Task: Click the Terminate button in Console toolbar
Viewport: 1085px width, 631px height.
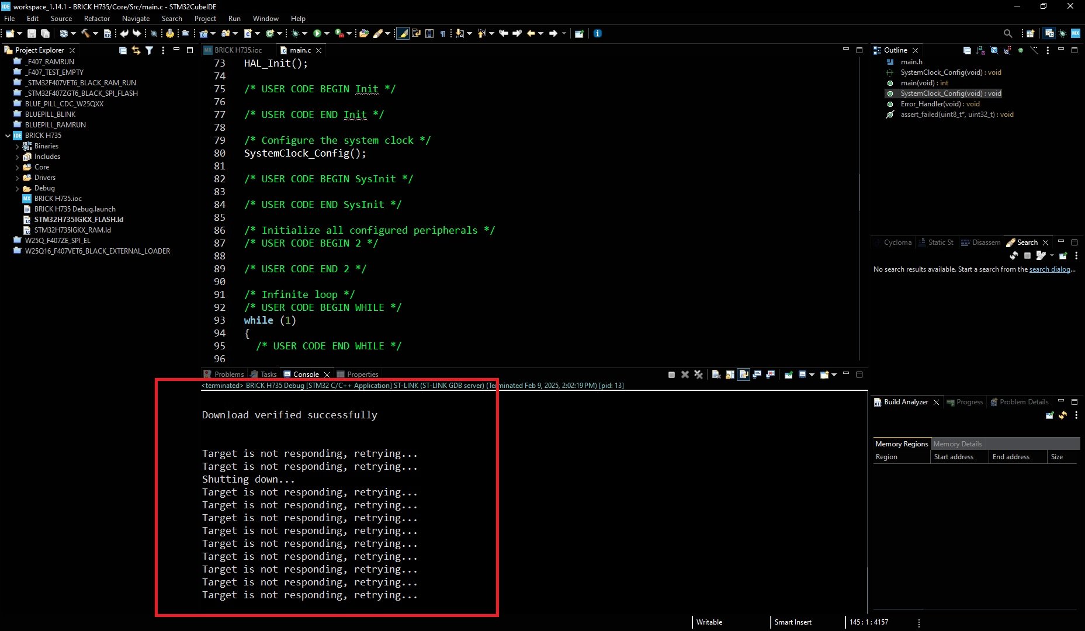Action: click(671, 375)
